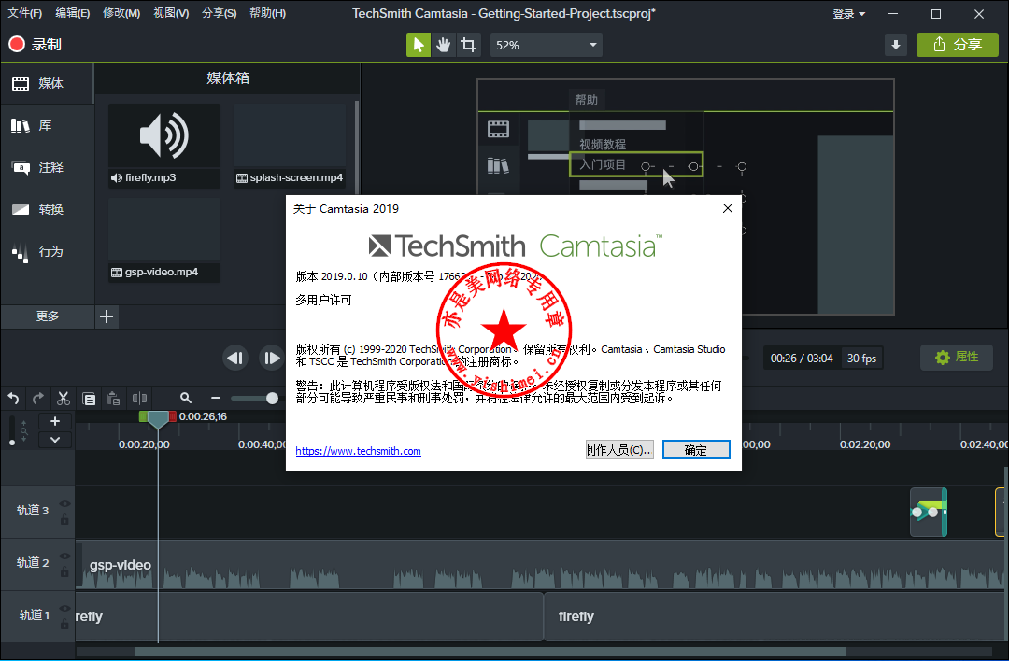Open the 注释 annotations tab
Screen dimensions: 1009x661
[x=47, y=167]
